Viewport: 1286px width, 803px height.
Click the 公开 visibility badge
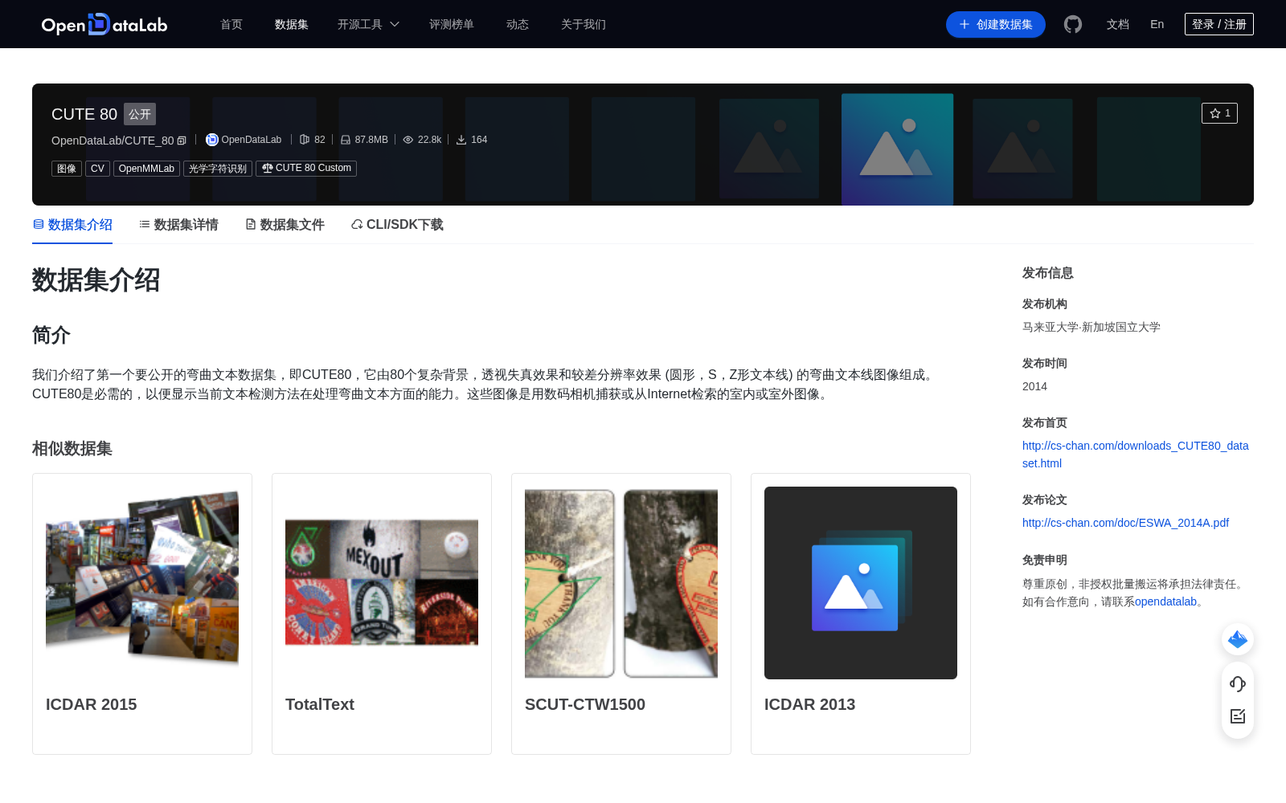(x=140, y=114)
